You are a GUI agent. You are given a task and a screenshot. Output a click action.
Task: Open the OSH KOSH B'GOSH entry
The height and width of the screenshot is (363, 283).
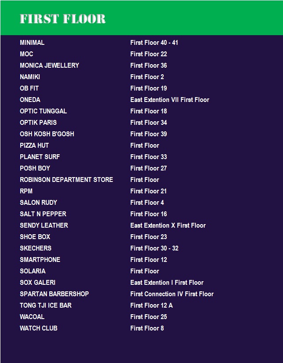click(47, 134)
